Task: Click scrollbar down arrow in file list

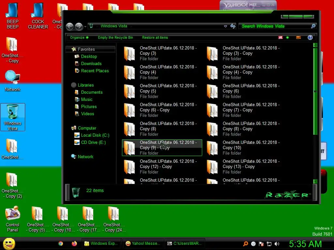Action: tap(315, 181)
